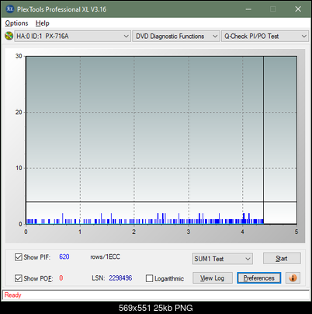Image resolution: width=312 pixels, height=314 pixels.
Task: Toggle the Show POF checkbox
Action: point(19,278)
